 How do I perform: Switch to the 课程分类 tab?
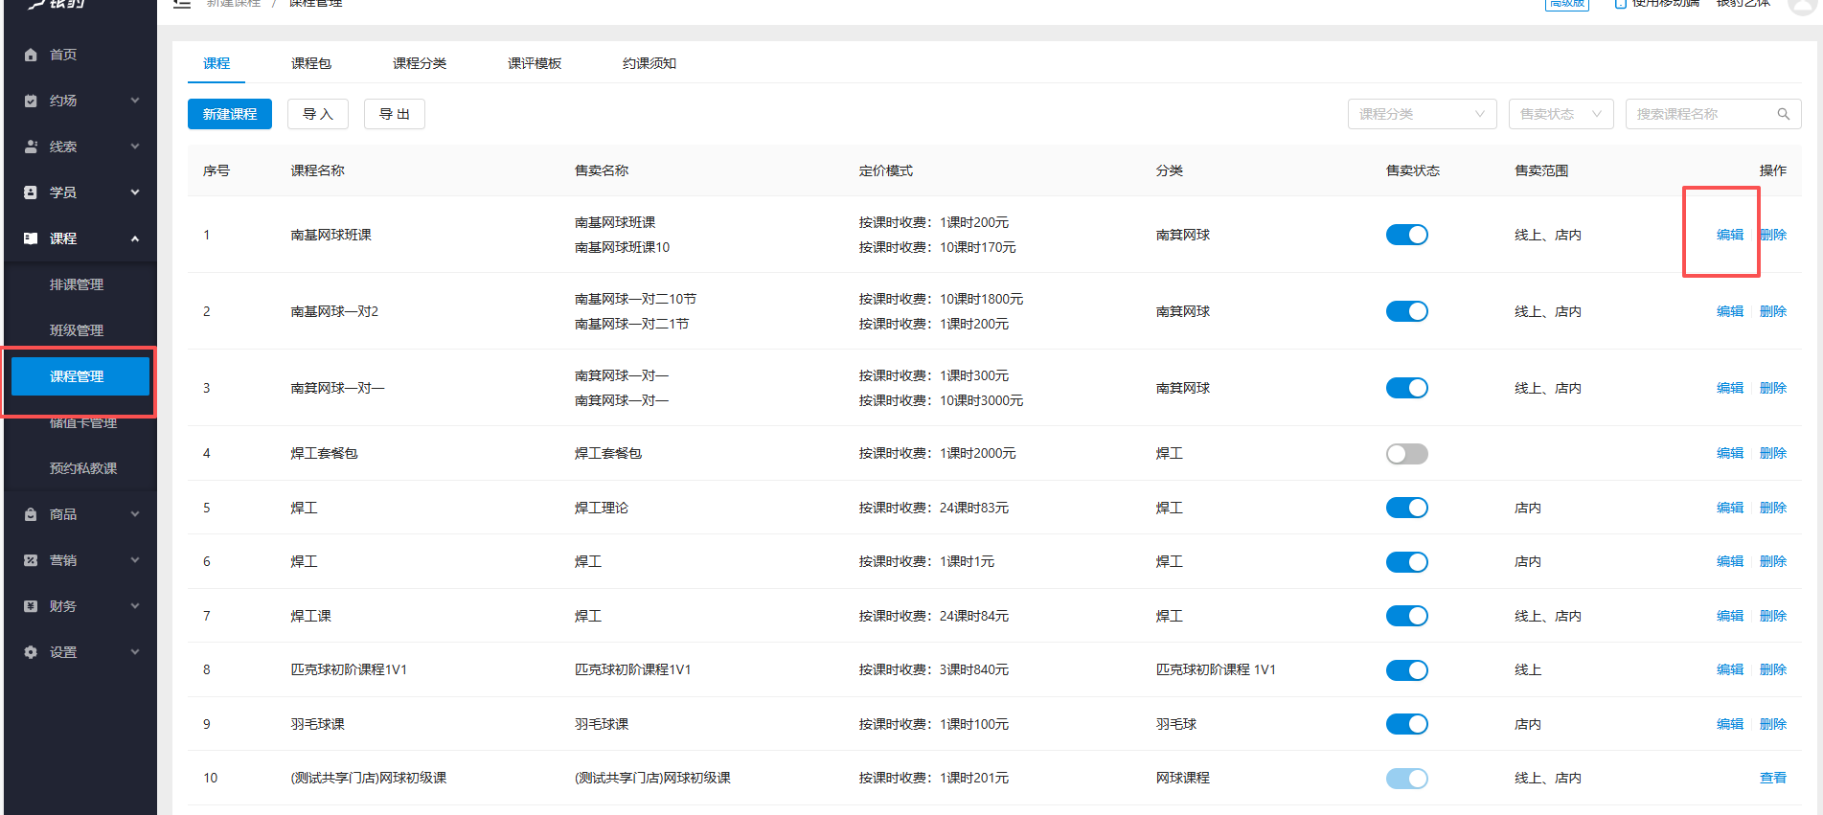(x=420, y=63)
